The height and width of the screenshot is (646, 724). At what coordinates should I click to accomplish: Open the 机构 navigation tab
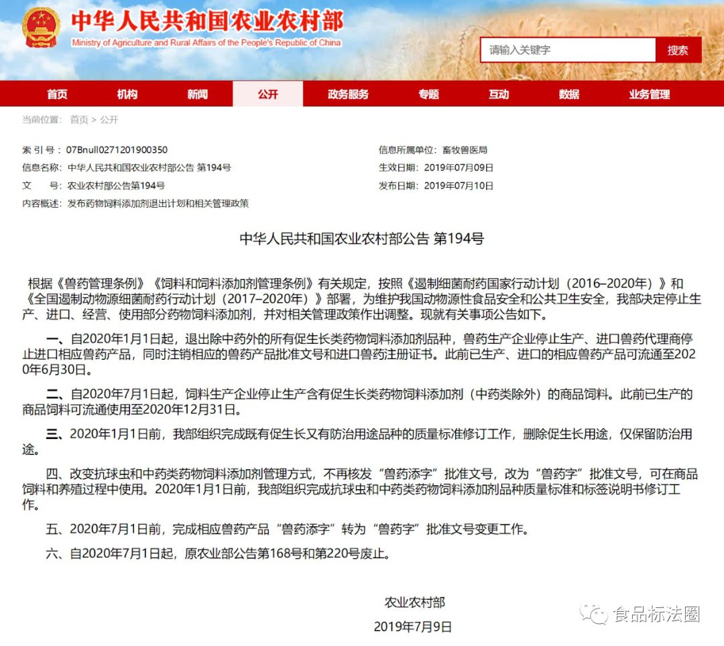click(127, 94)
